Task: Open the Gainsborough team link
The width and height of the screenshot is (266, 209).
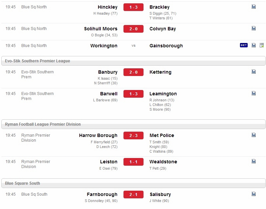Action: coord(166,46)
